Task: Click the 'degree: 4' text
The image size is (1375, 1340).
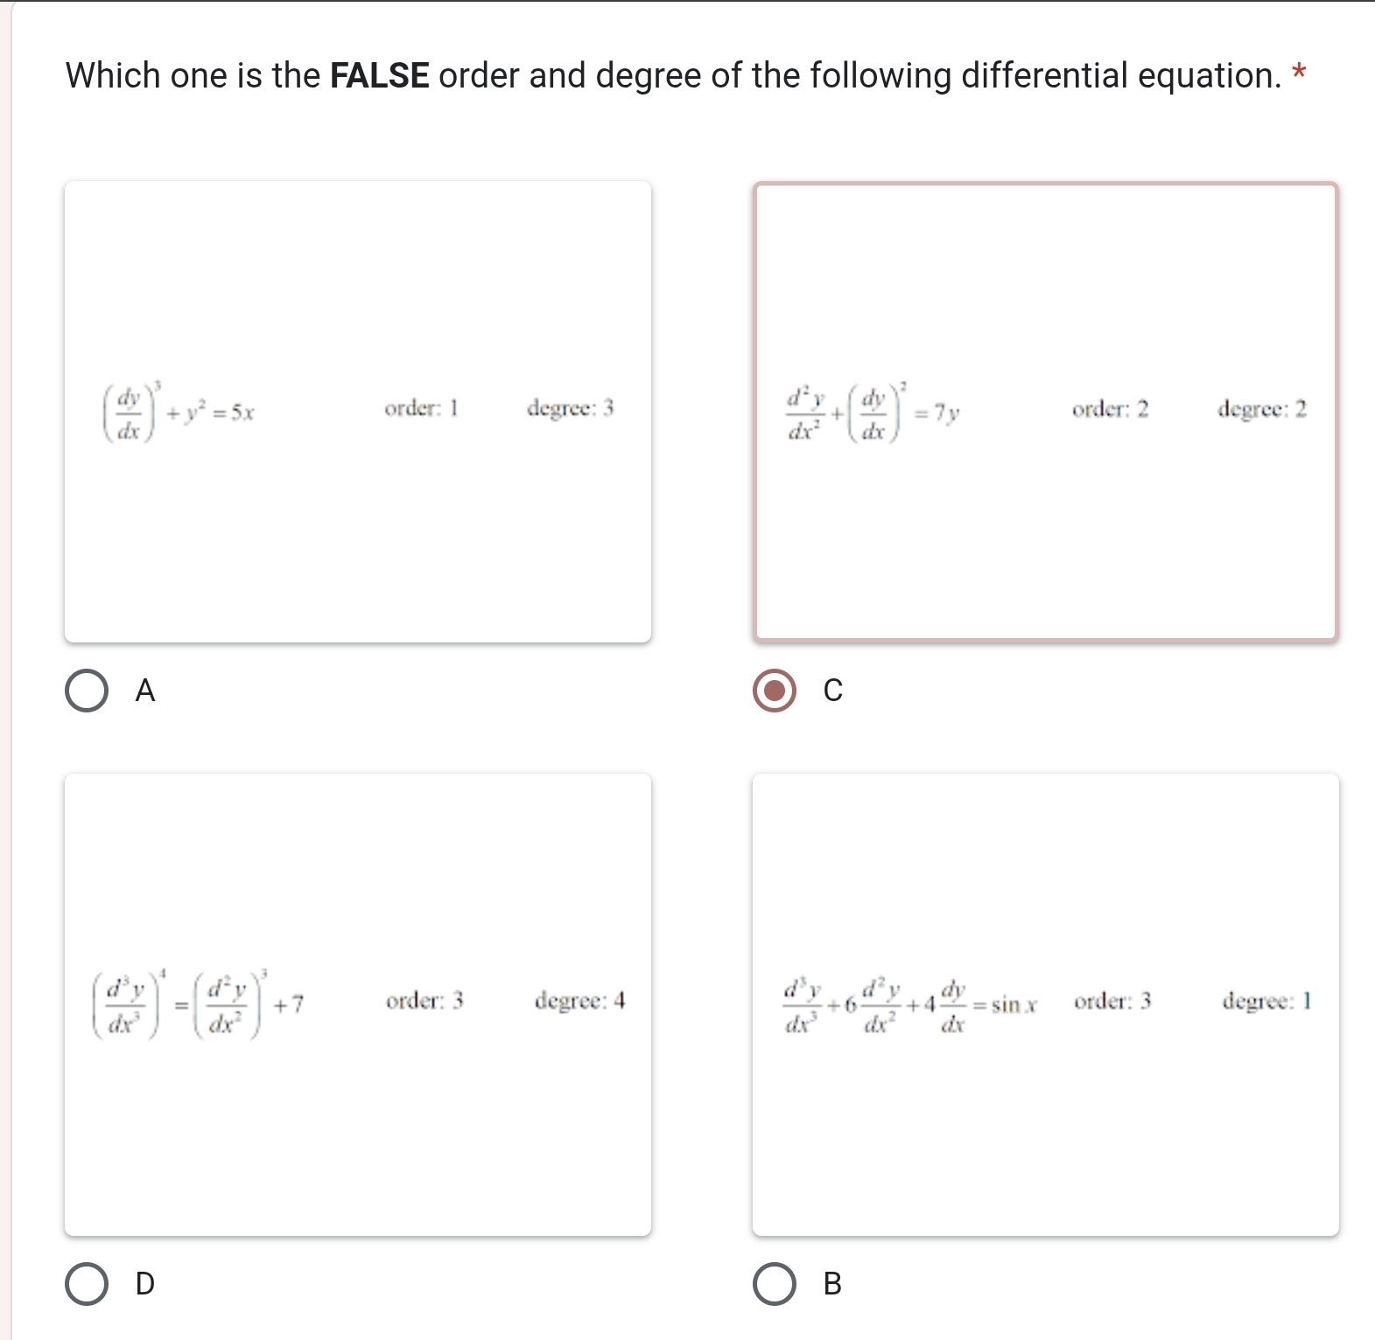Action: coord(579,1000)
